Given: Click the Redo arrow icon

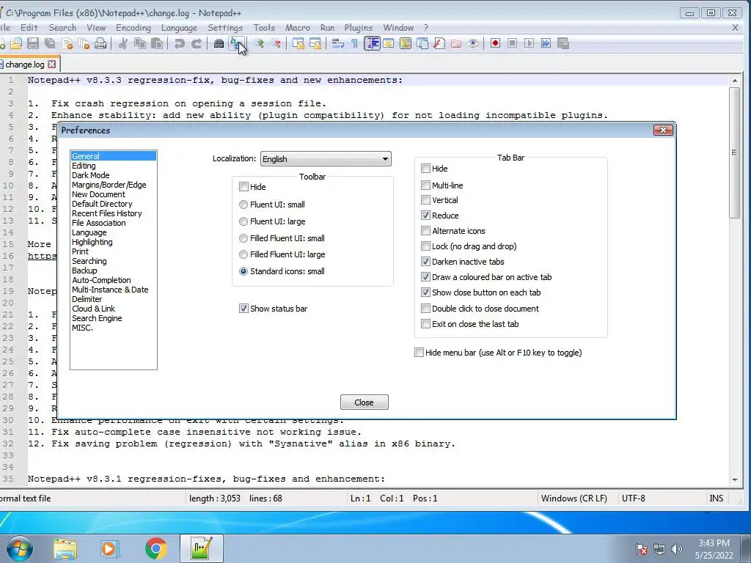Looking at the screenshot, I should coord(197,43).
